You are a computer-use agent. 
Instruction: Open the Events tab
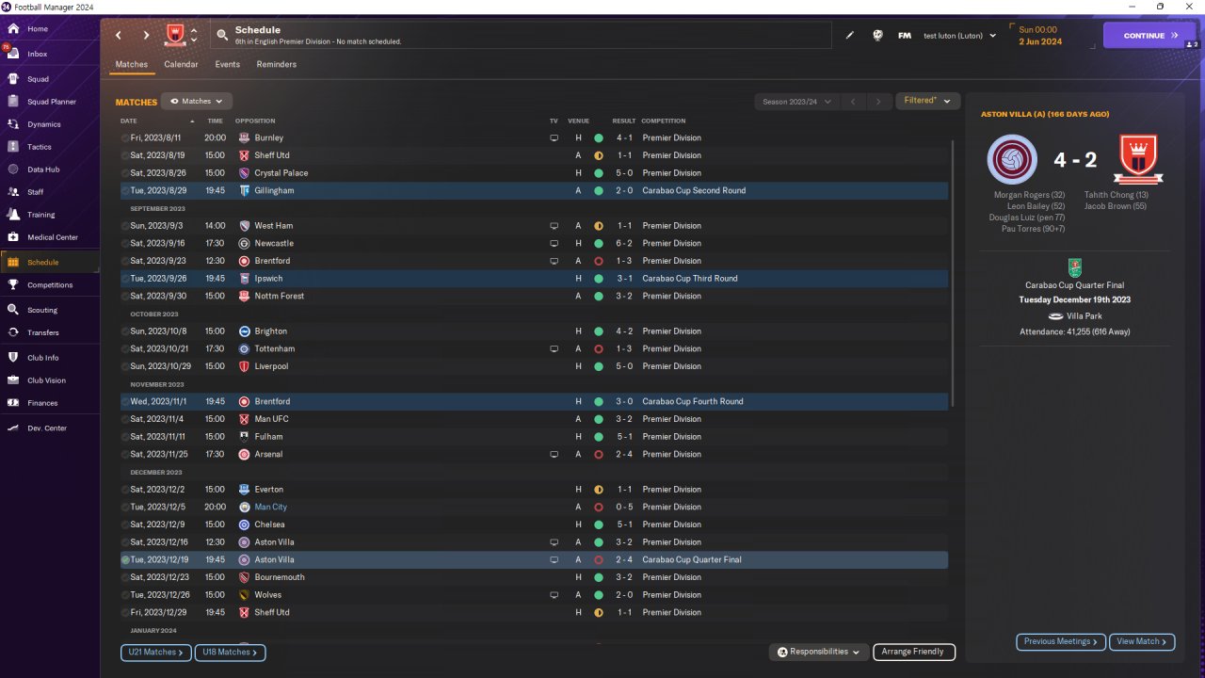coord(227,65)
